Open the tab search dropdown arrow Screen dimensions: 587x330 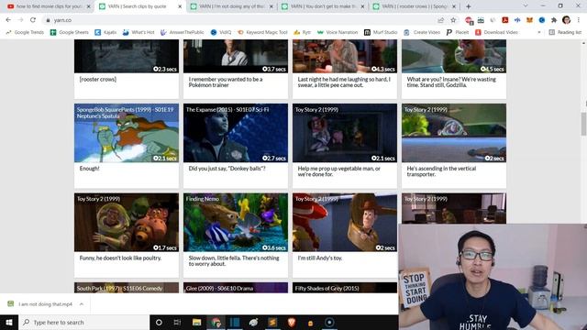coord(526,6)
